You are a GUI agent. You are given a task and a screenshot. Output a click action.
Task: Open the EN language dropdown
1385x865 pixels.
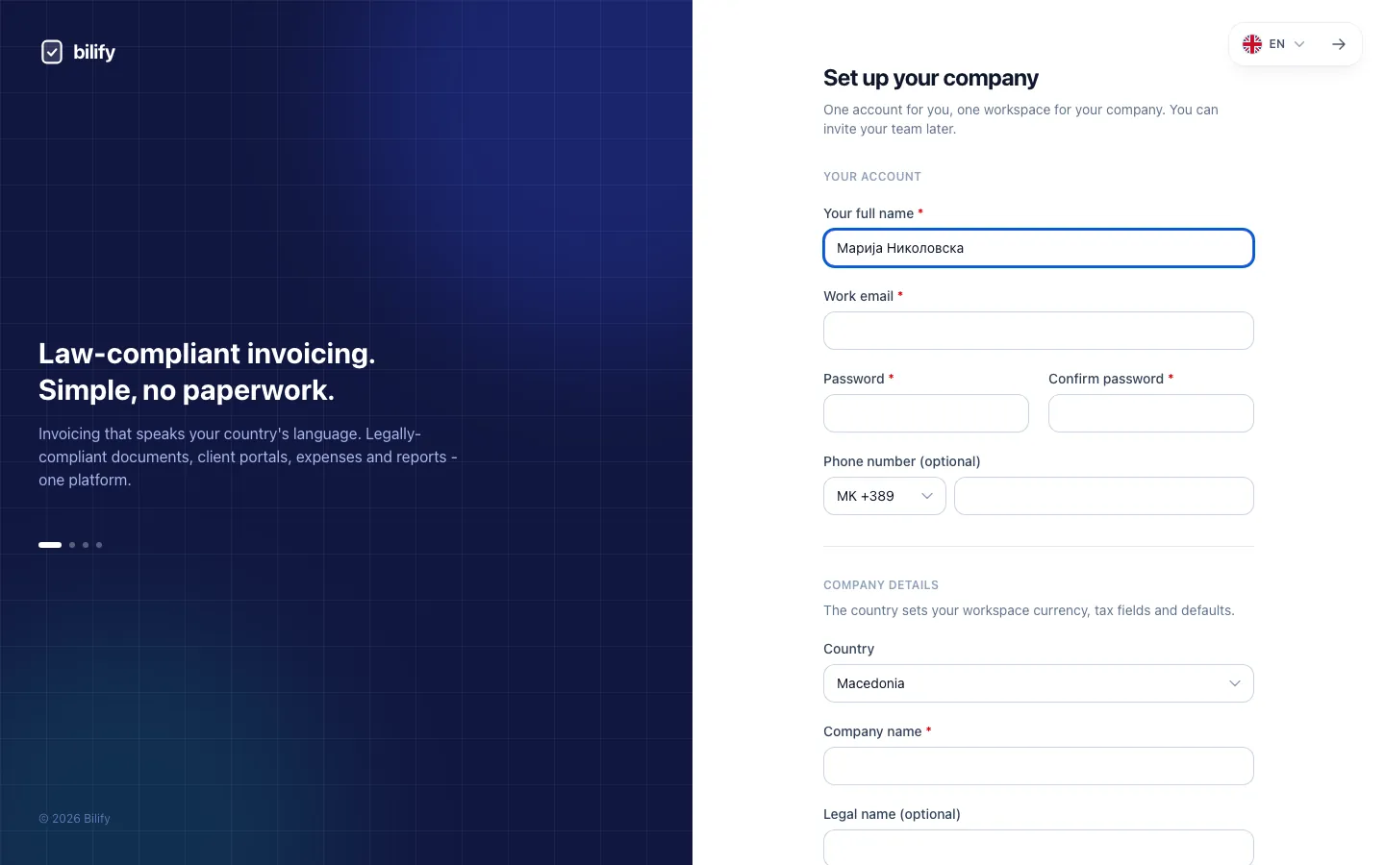pos(1273,44)
